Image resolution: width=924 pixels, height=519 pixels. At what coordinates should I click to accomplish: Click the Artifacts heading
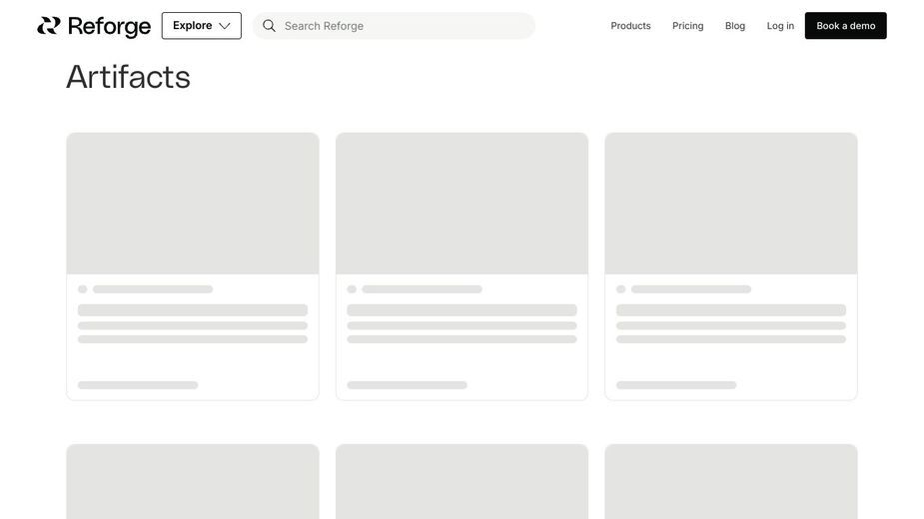pos(129,77)
